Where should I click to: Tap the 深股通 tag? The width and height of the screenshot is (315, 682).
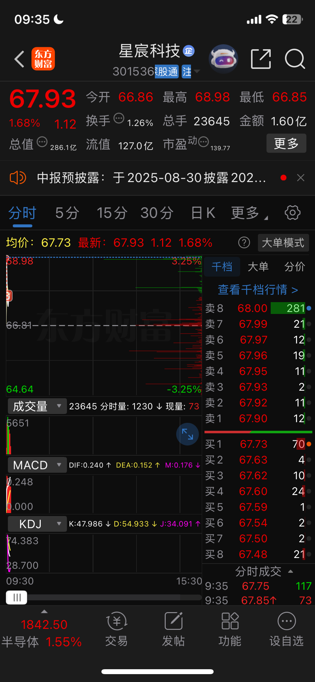(166, 72)
